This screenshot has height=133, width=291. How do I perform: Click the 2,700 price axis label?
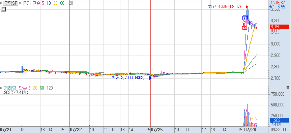pyautogui.click(x=275, y=78)
